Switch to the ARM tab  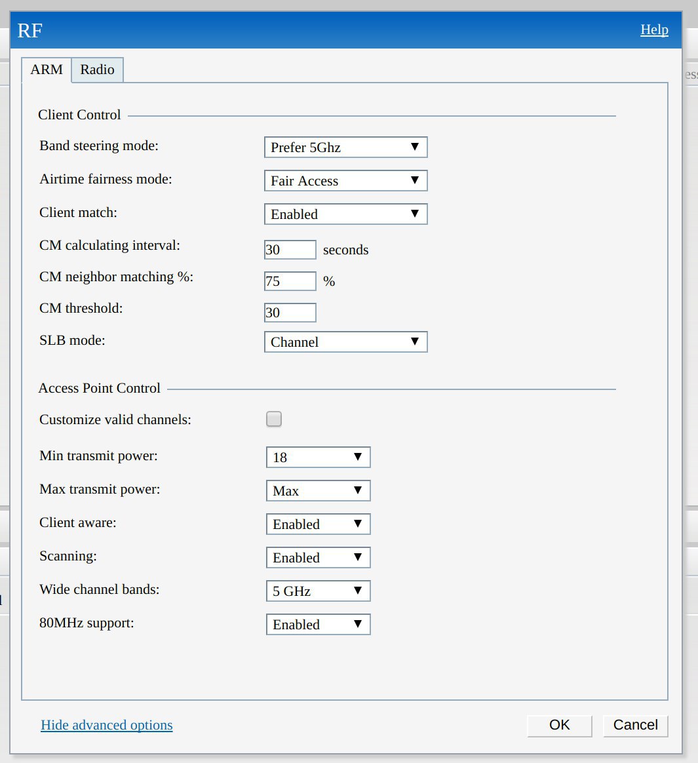(47, 69)
